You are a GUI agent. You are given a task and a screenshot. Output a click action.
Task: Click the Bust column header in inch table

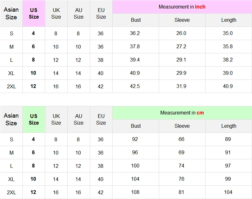(136, 20)
